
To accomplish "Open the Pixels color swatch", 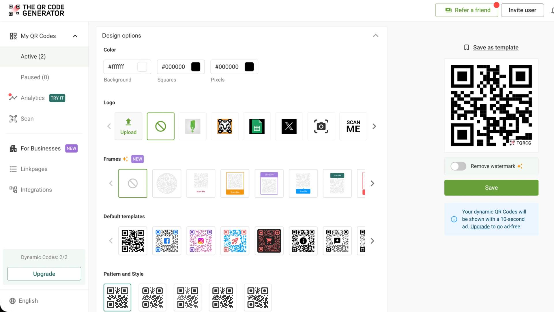I will coord(249,67).
